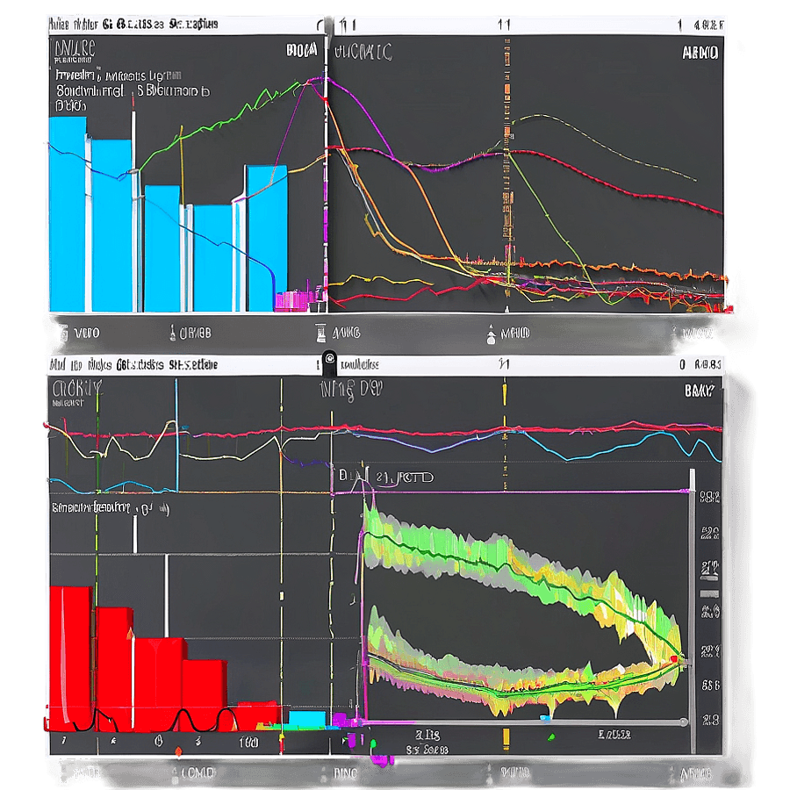The width and height of the screenshot is (790, 790).
Task: Click the red endpoint dot on the green band chart
Action: [674, 657]
